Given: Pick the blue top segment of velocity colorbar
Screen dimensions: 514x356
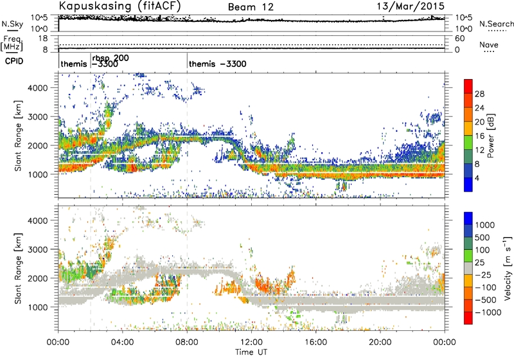Looking at the screenshot, I should point(468,218).
